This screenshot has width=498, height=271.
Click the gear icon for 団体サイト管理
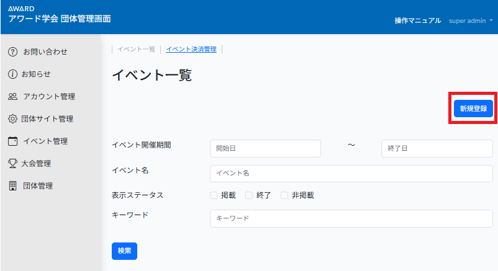point(12,119)
